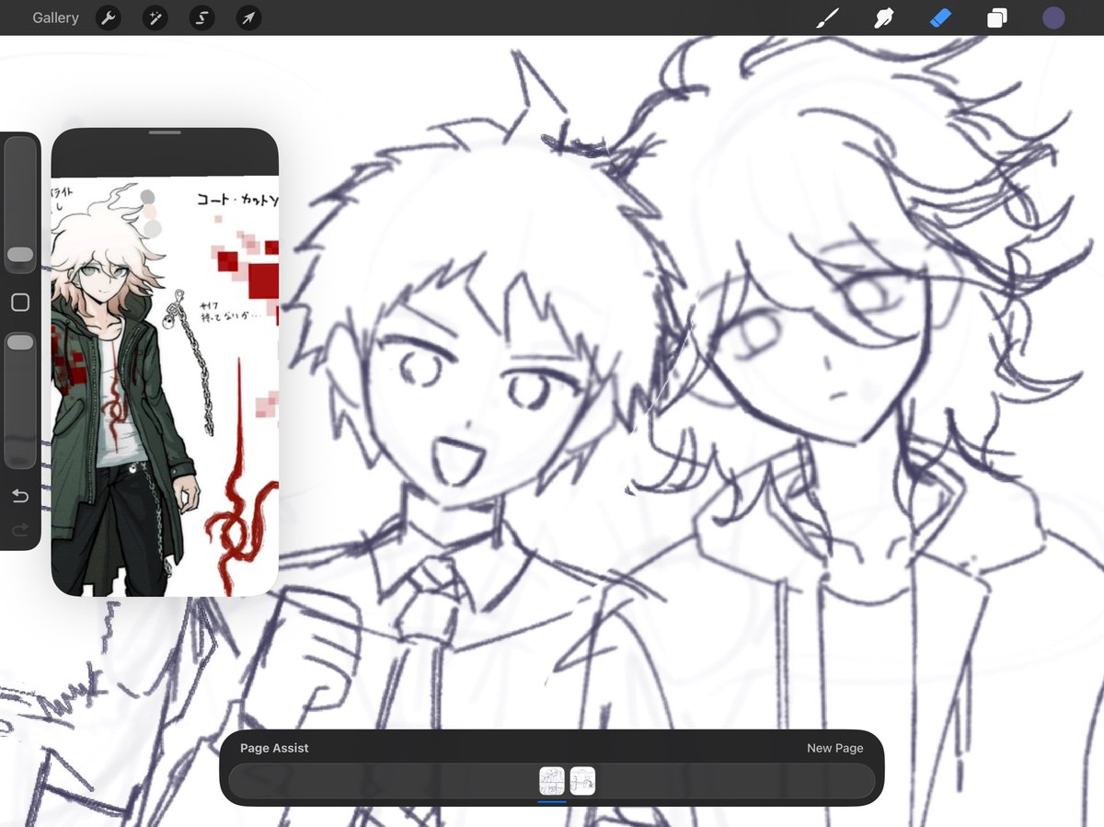Adjust the brush size slider handle
Screen dimensions: 1104x827
(20, 254)
